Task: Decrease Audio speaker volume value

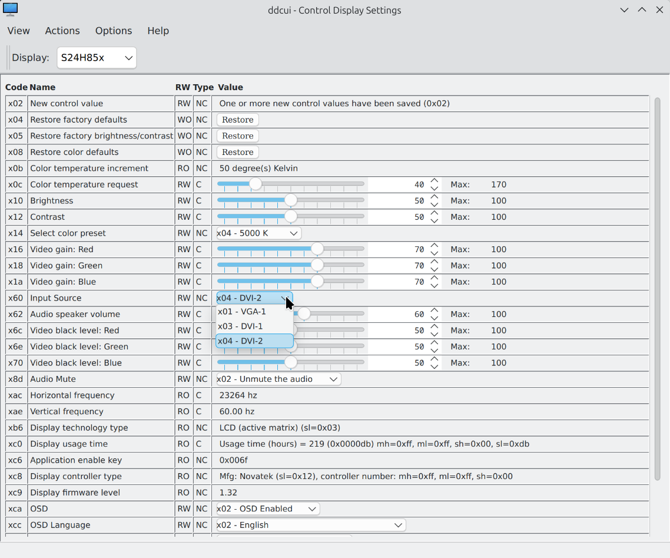Action: click(434, 318)
